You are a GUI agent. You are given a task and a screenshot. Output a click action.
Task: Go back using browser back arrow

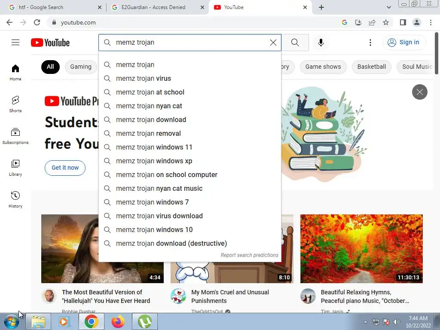[9, 22]
